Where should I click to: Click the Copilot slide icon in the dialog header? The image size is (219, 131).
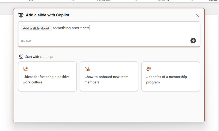pyautogui.click(x=21, y=15)
